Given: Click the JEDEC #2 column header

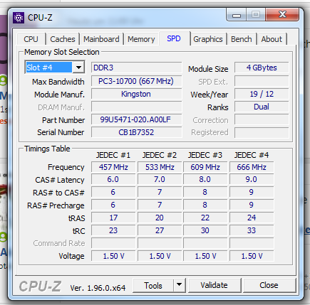Looking at the screenshot, I should click(x=160, y=155).
